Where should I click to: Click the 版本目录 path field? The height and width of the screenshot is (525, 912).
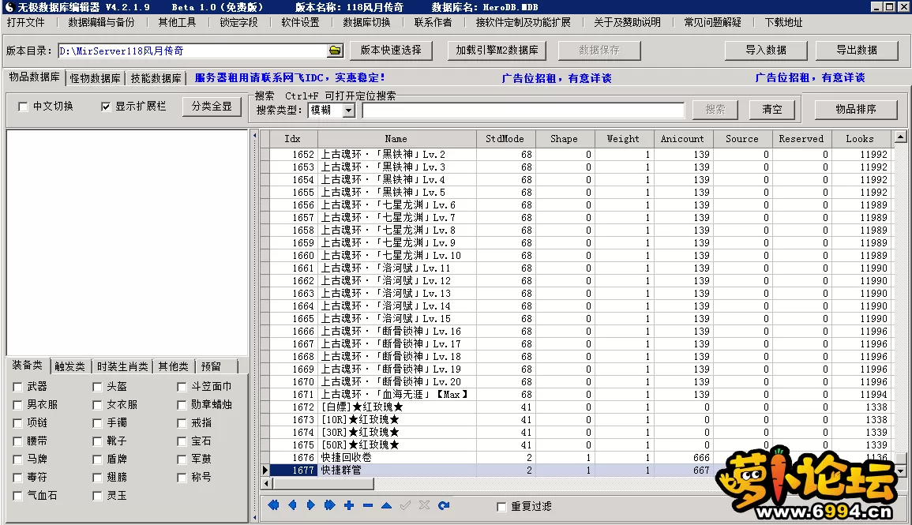click(193, 51)
